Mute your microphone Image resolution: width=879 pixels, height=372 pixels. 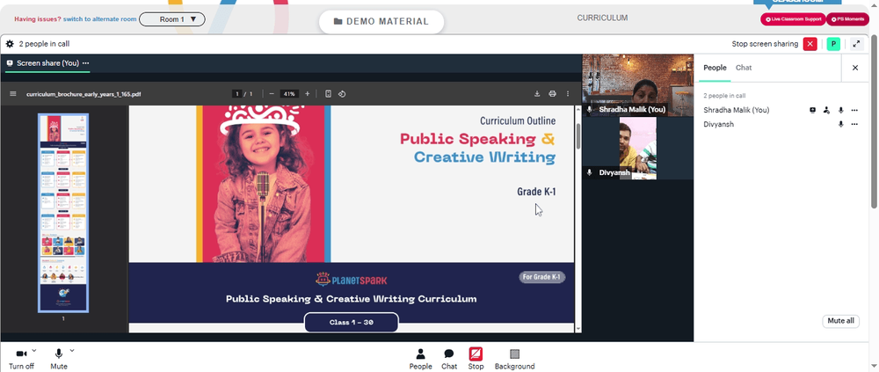click(x=58, y=359)
